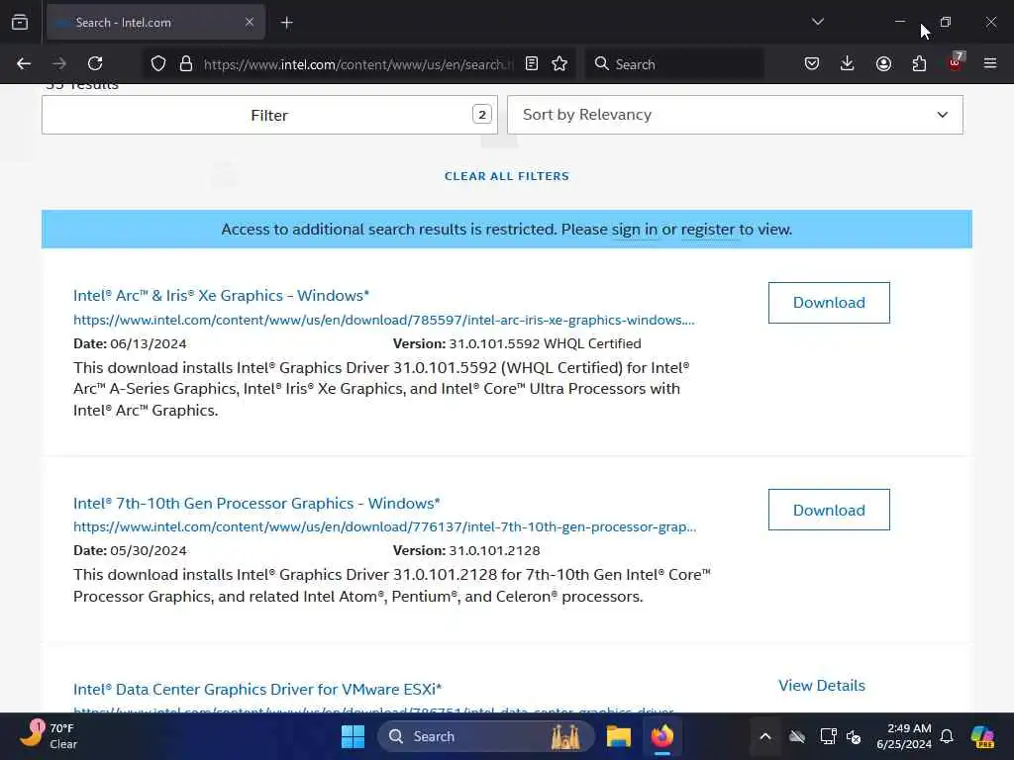Open File Explorer from taskbar
Image resolution: width=1014 pixels, height=760 pixels.
point(618,736)
